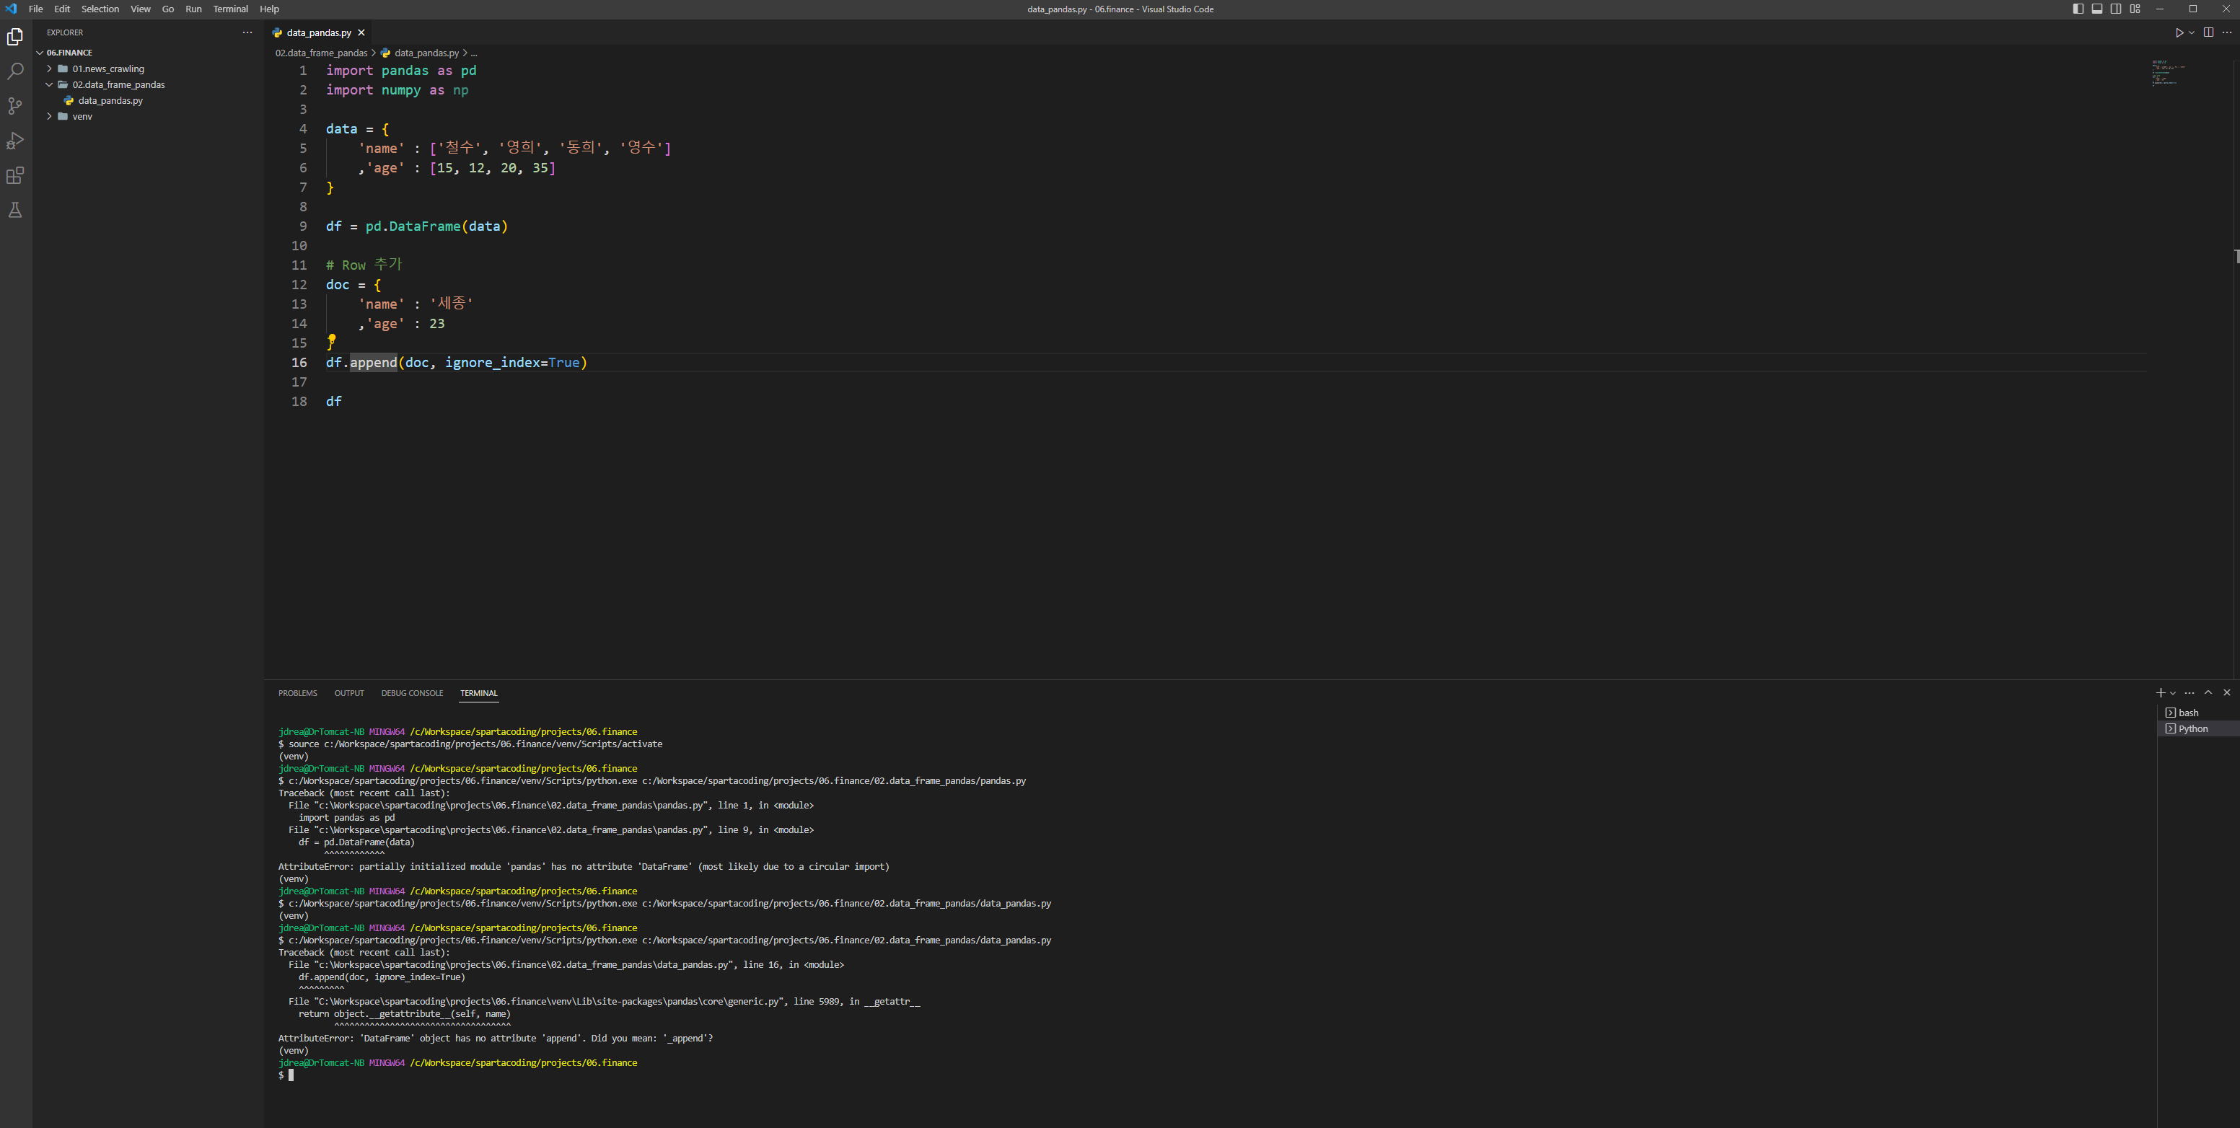Open the Go menu
This screenshot has width=2240, height=1128.
click(168, 9)
